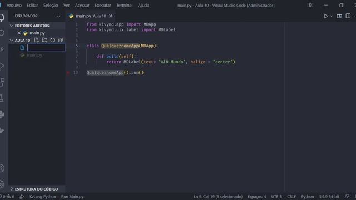Image resolution: width=356 pixels, height=200 pixels.
Task: Change line ending CRLF
Action: point(291,197)
